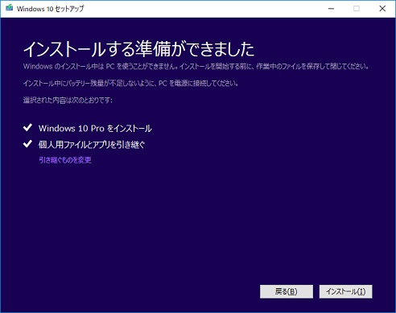Close the Windows 10 セットアップ window
Screen dimensions: 396x313
click(x=382, y=9)
